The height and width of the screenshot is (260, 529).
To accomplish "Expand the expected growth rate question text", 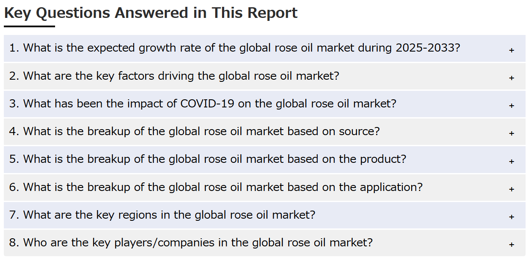I will pos(234,48).
